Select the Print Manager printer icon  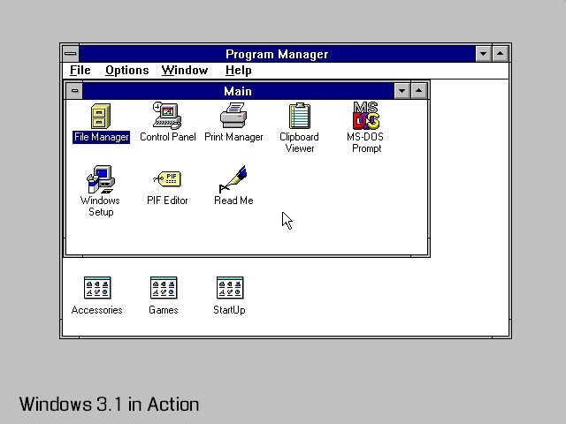(233, 116)
